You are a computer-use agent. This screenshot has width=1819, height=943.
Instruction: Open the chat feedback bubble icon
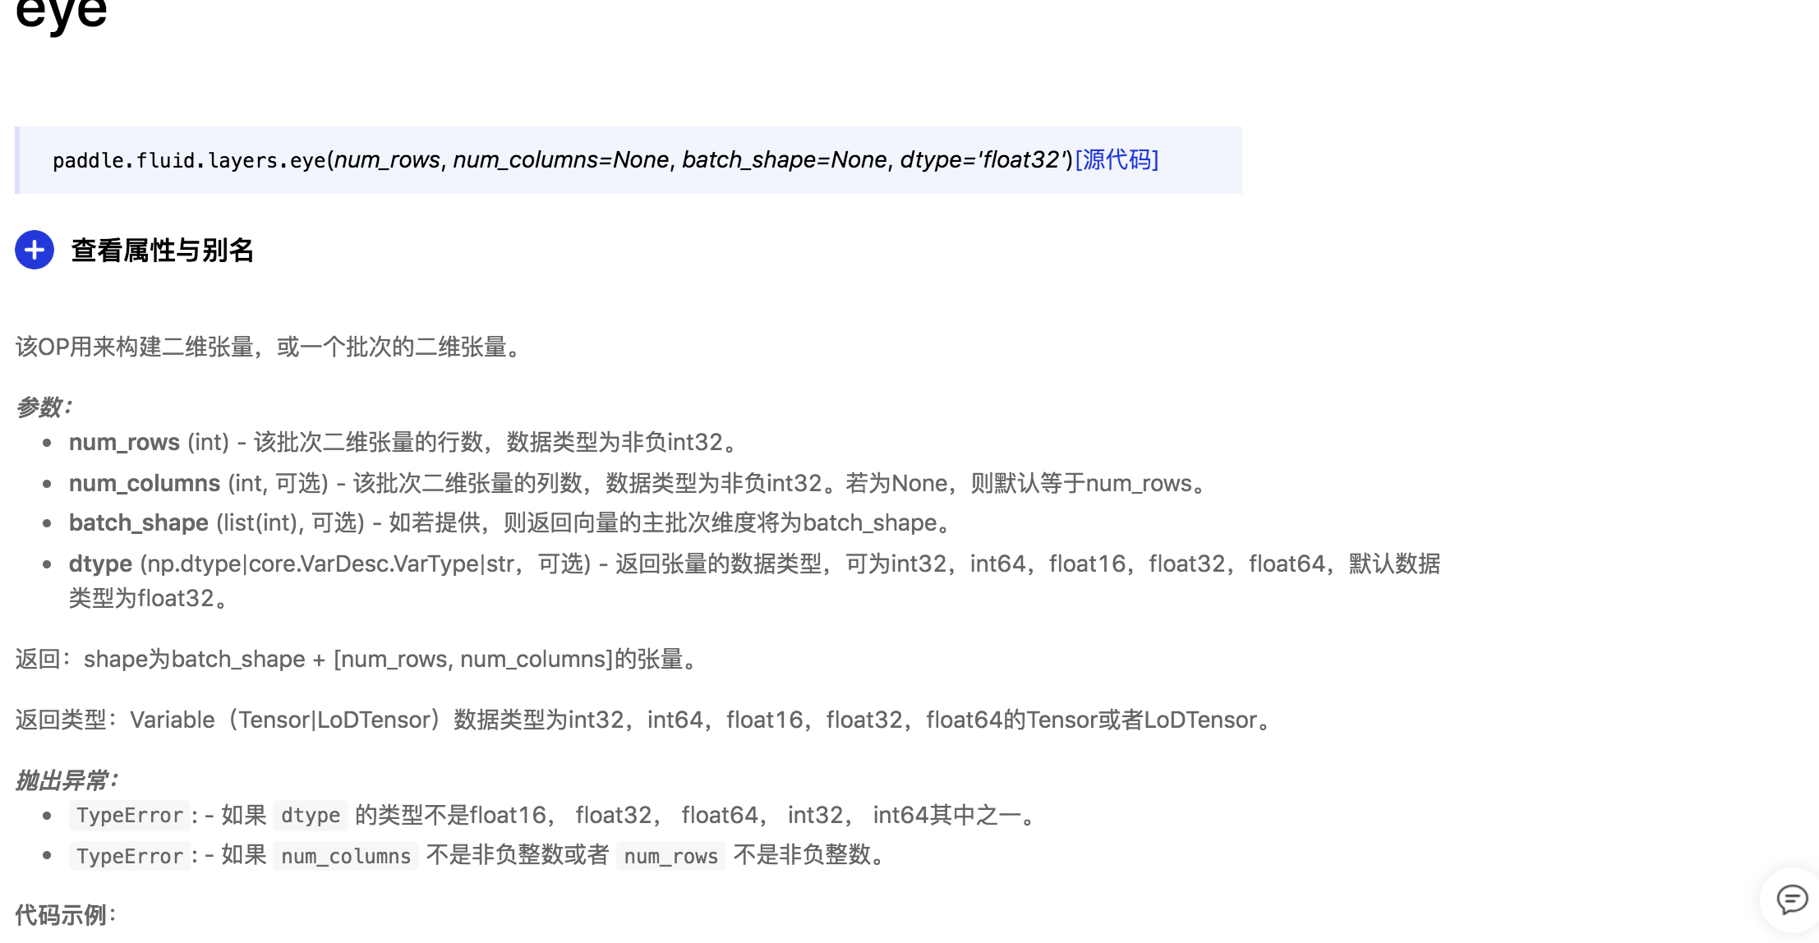pos(1792,899)
